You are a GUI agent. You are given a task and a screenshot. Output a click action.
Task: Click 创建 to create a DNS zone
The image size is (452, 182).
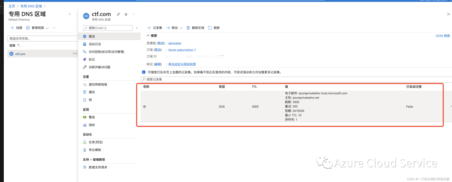click(x=16, y=28)
